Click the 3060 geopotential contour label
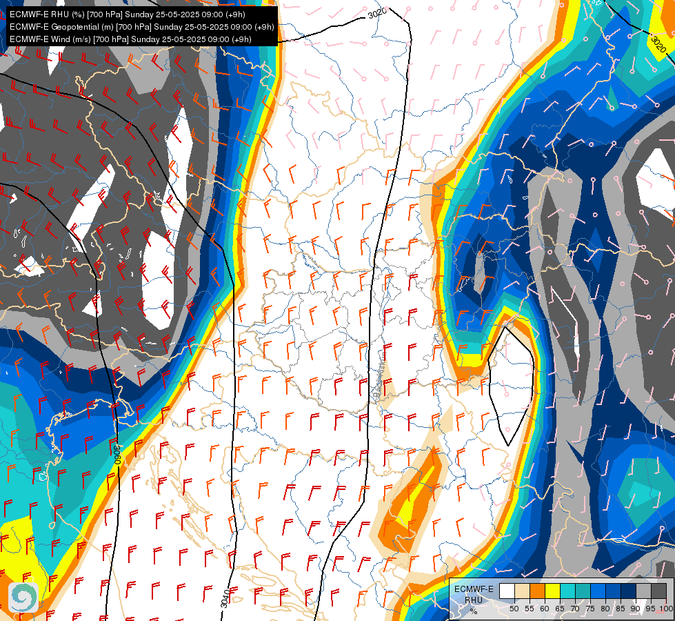This screenshot has width=675, height=621. coord(117,455)
